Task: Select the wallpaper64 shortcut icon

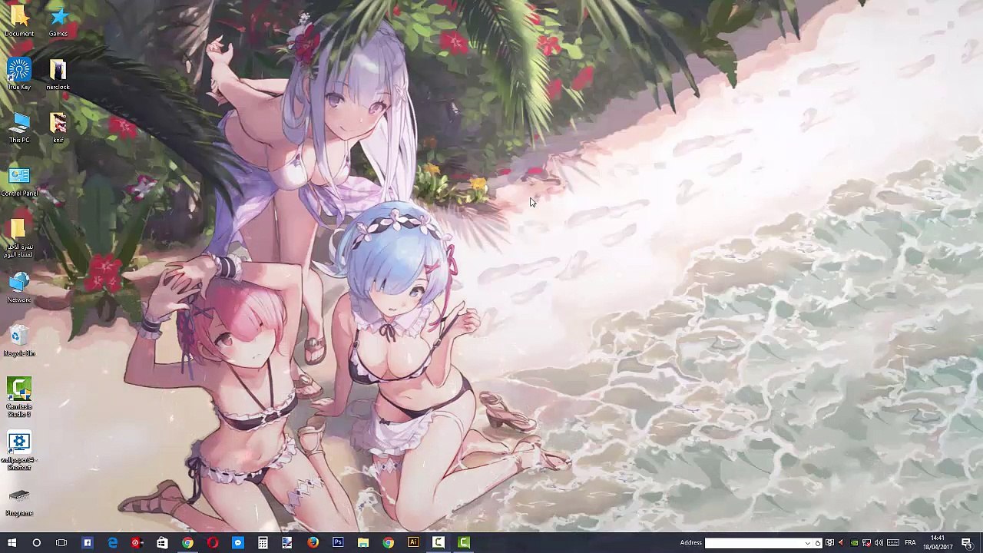Action: click(19, 452)
